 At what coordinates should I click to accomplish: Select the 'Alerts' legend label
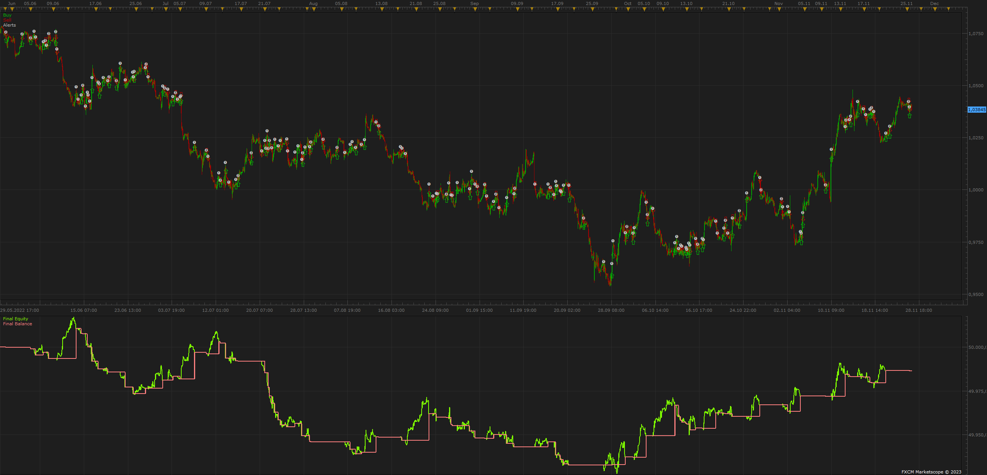click(x=10, y=25)
